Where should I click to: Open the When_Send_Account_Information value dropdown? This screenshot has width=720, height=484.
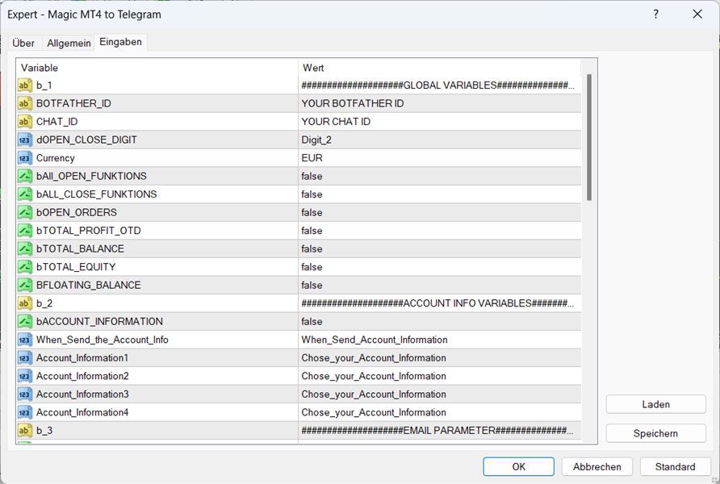coord(375,340)
